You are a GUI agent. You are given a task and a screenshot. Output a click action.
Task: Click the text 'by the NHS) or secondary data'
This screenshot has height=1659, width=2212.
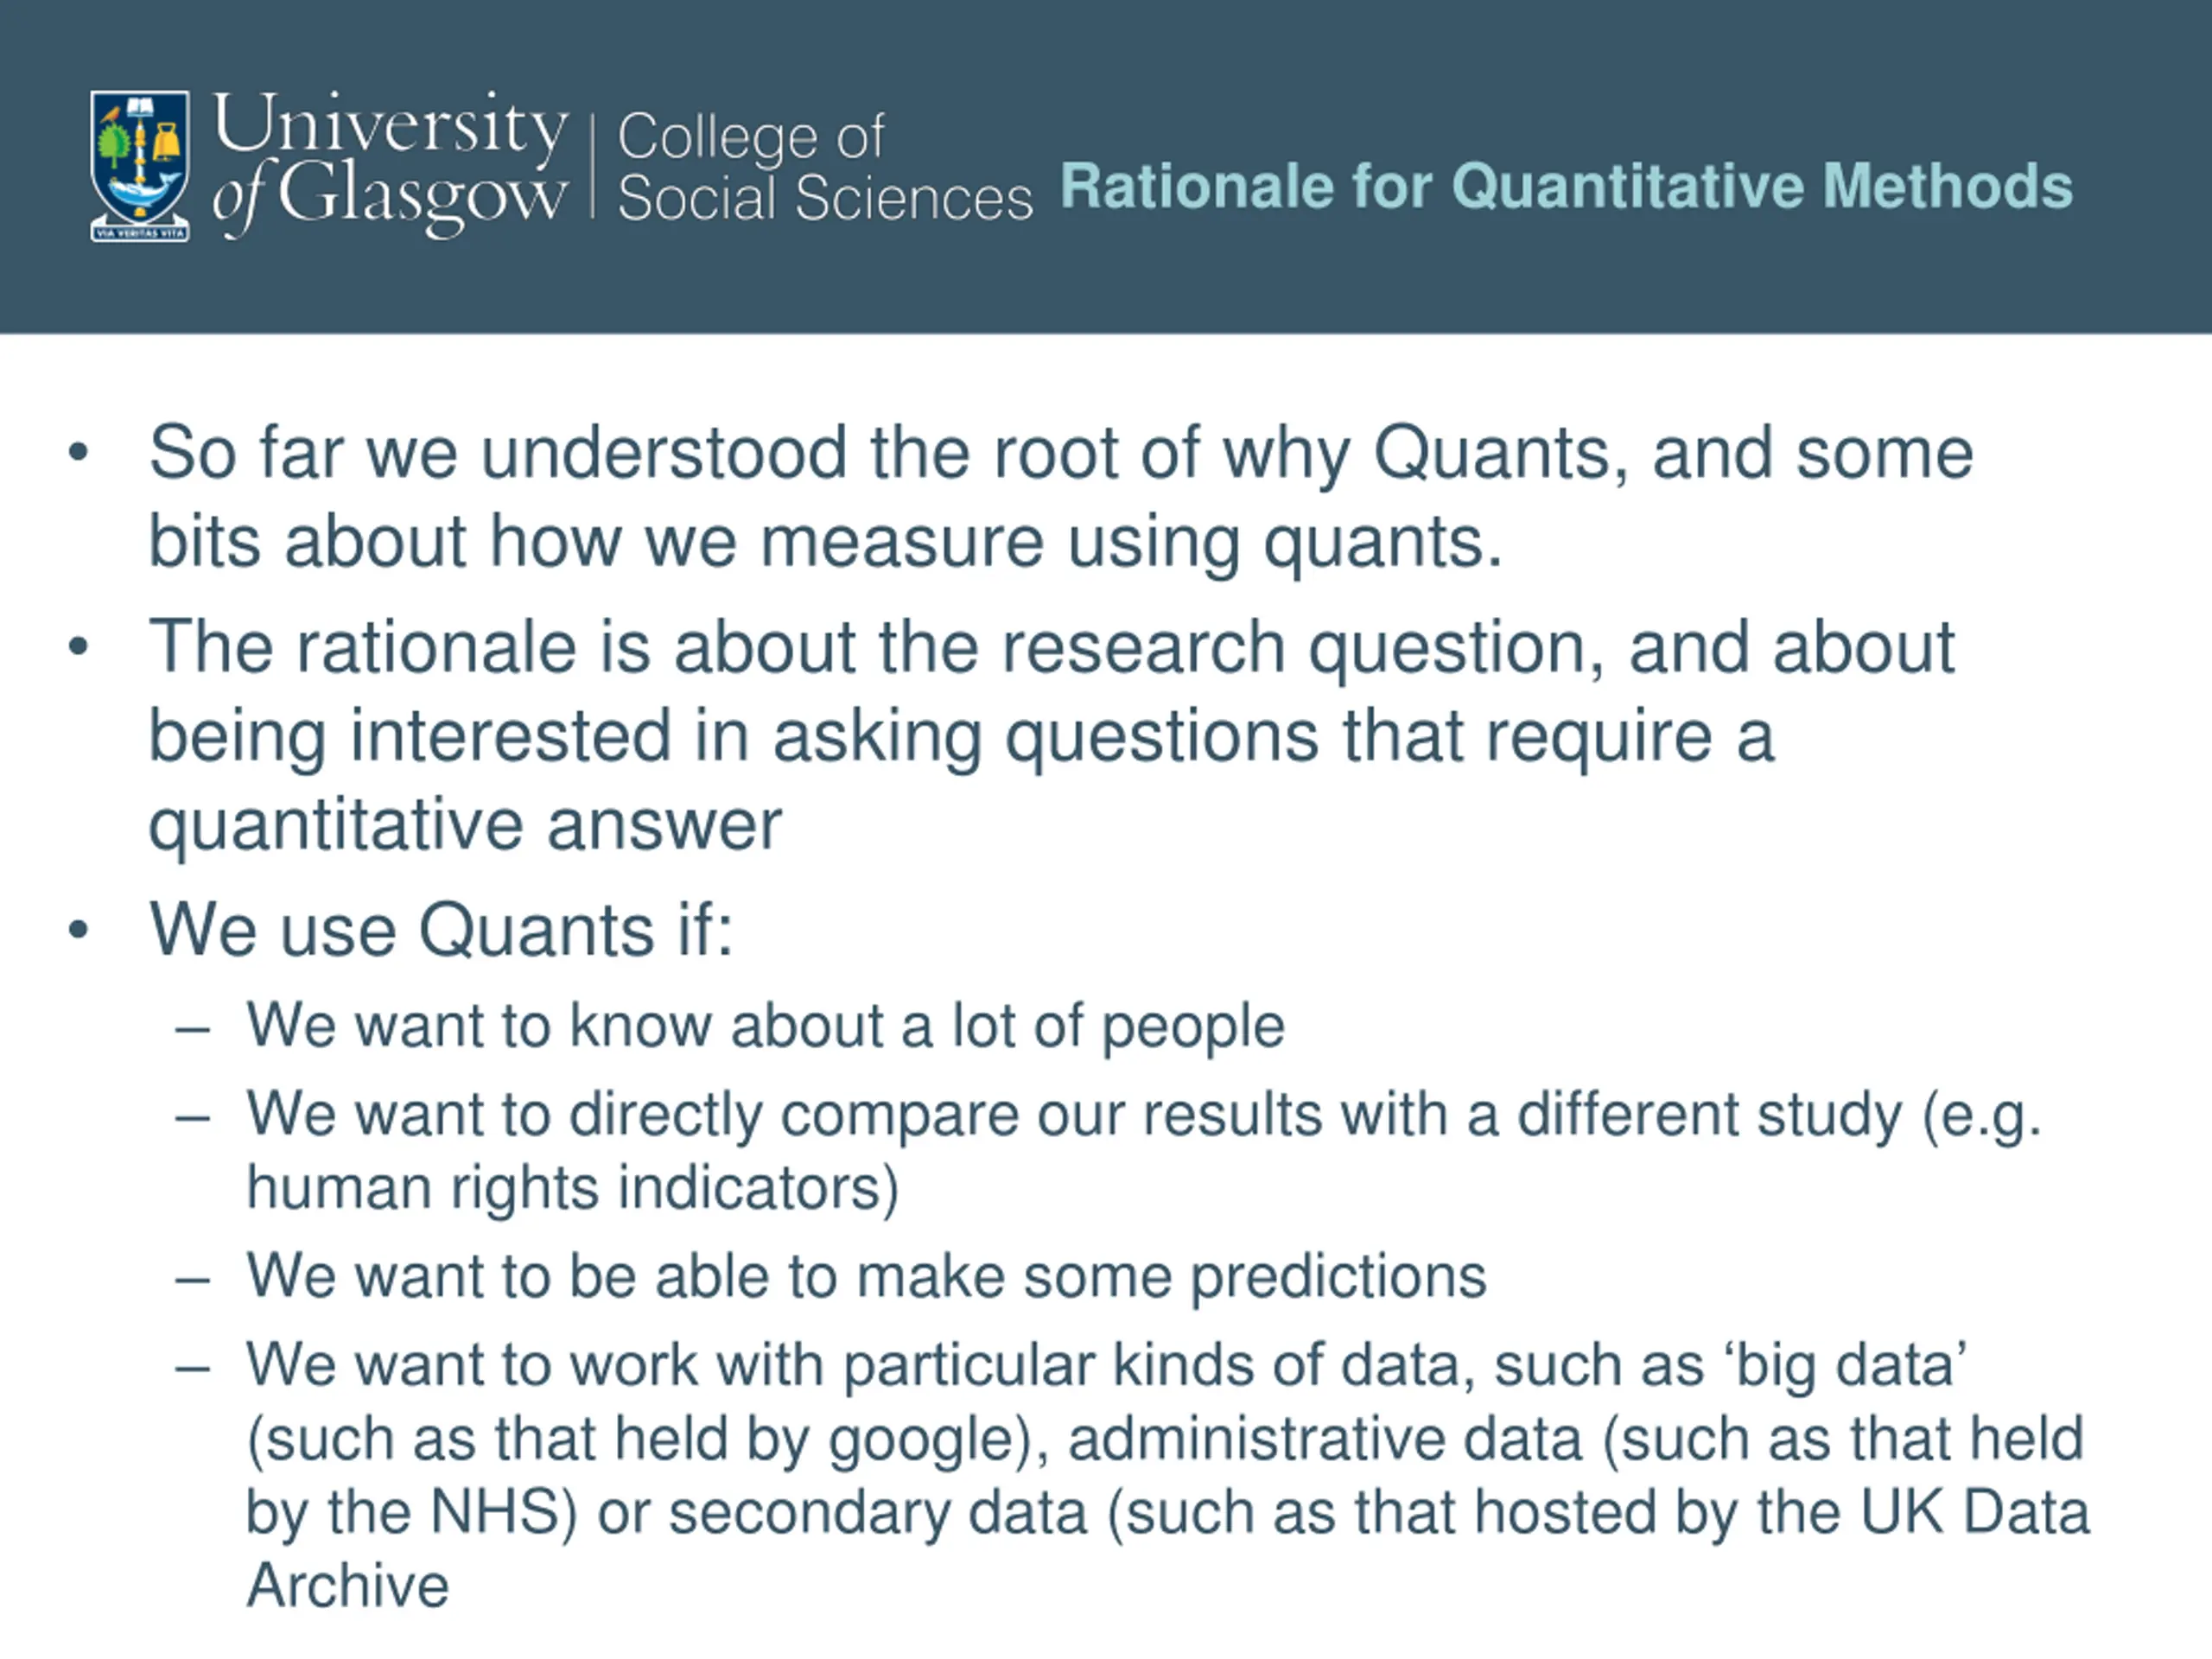[666, 1513]
